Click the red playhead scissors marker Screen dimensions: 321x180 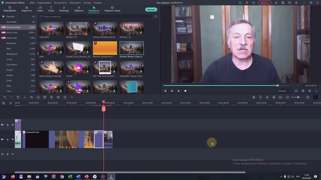[x=104, y=109]
